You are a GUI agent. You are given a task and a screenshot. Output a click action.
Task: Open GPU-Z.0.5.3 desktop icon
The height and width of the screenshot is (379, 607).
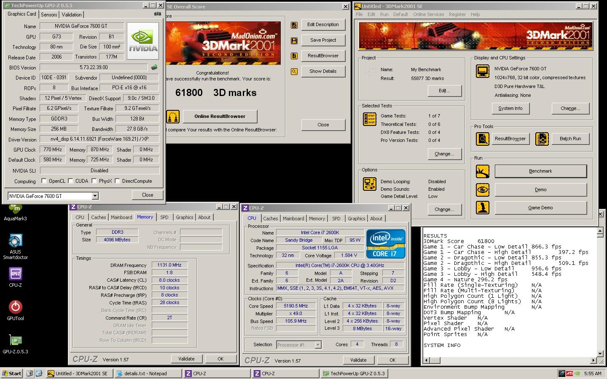coord(15,344)
